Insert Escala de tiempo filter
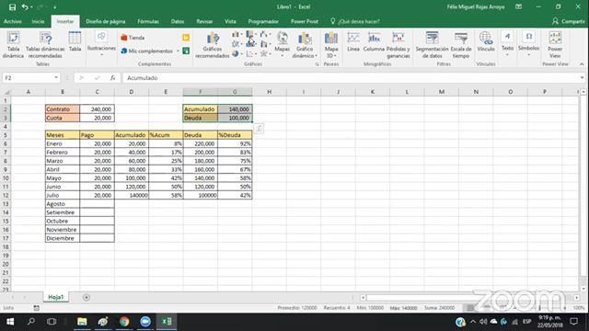Screen dimensions: 589x331 coord(461,45)
